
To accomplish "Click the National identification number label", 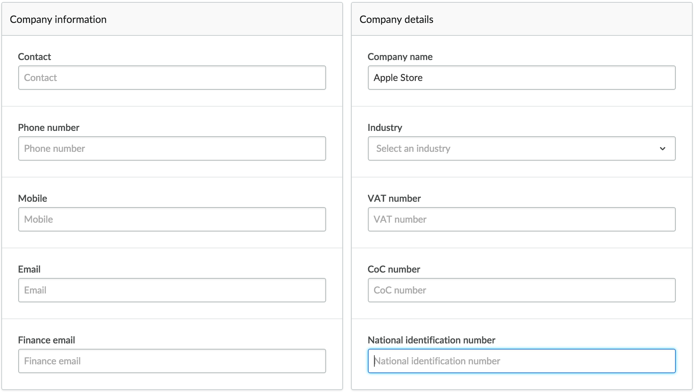I will coord(431,340).
